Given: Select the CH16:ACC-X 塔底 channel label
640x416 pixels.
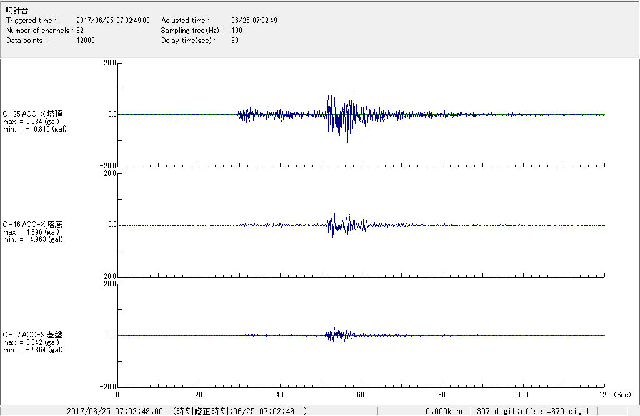Looking at the screenshot, I should click(x=32, y=225).
